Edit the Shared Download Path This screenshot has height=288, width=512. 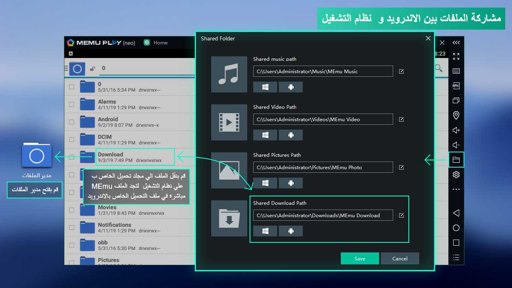click(402, 216)
